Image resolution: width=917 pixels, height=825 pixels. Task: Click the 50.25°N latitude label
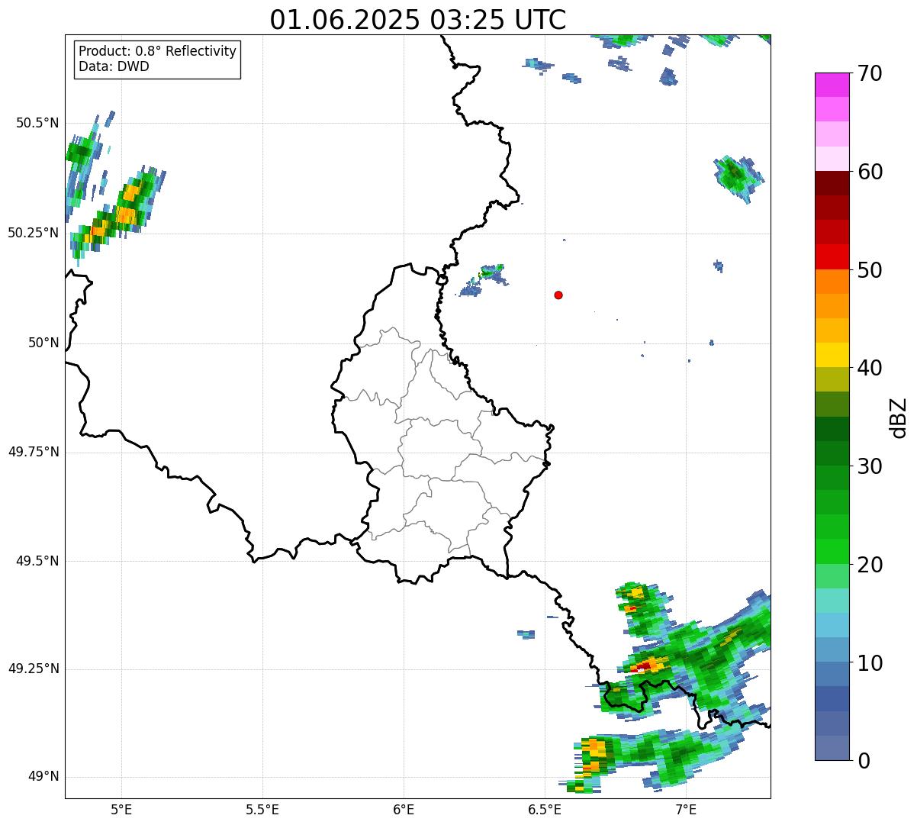coord(34,233)
